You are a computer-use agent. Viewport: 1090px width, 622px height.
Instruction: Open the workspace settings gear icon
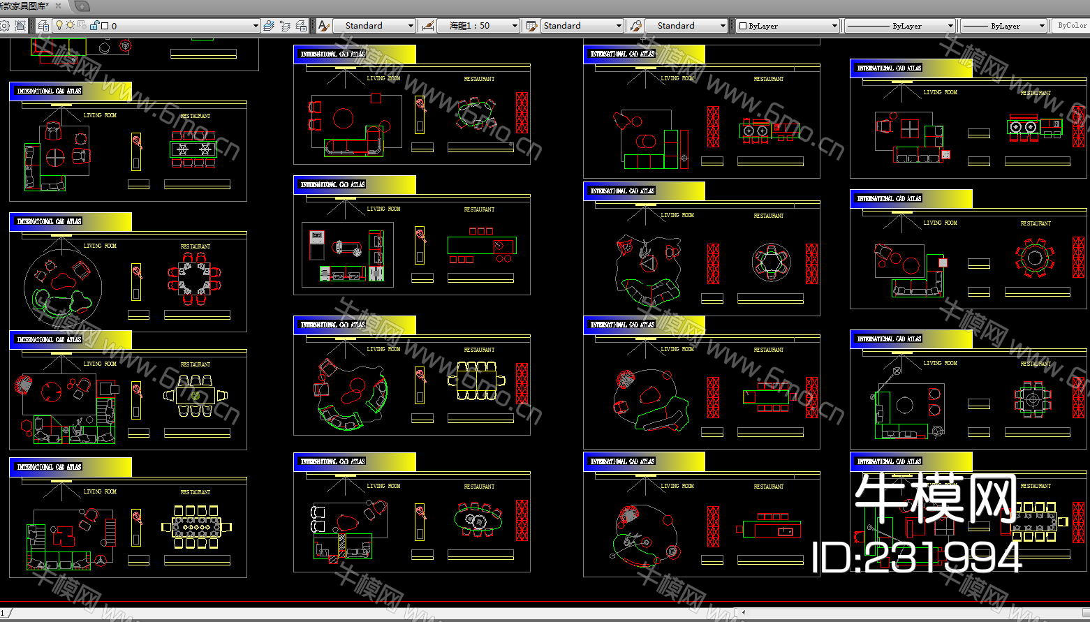coord(5,26)
